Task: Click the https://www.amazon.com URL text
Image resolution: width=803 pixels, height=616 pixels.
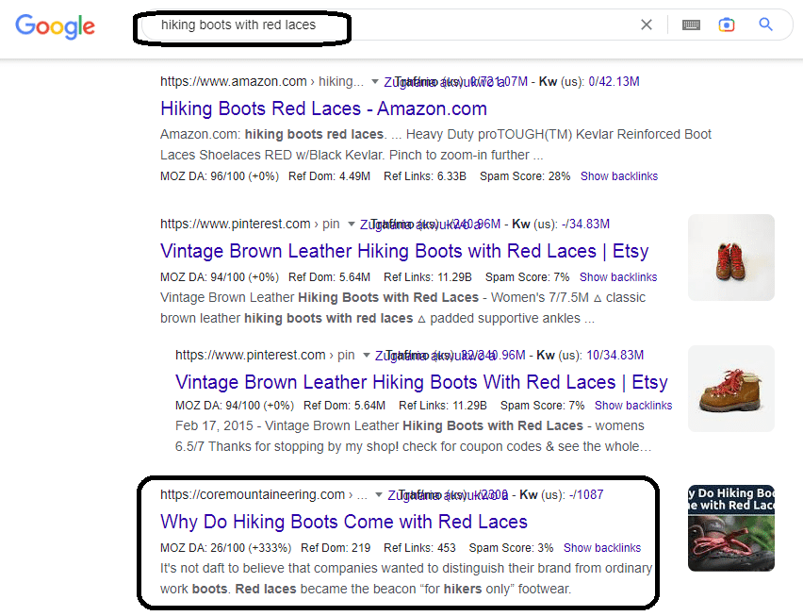Action: (x=233, y=81)
